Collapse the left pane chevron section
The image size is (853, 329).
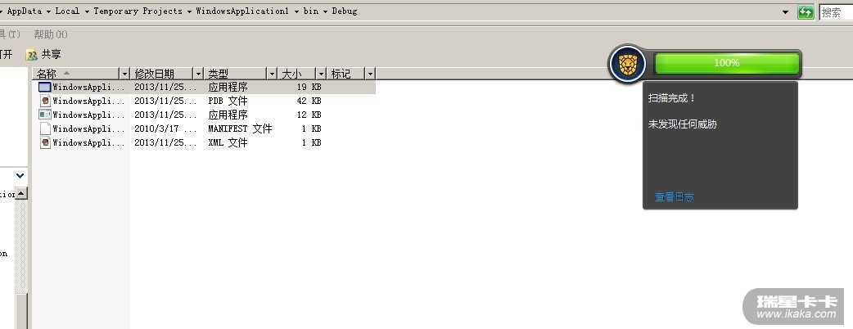pyautogui.click(x=20, y=176)
